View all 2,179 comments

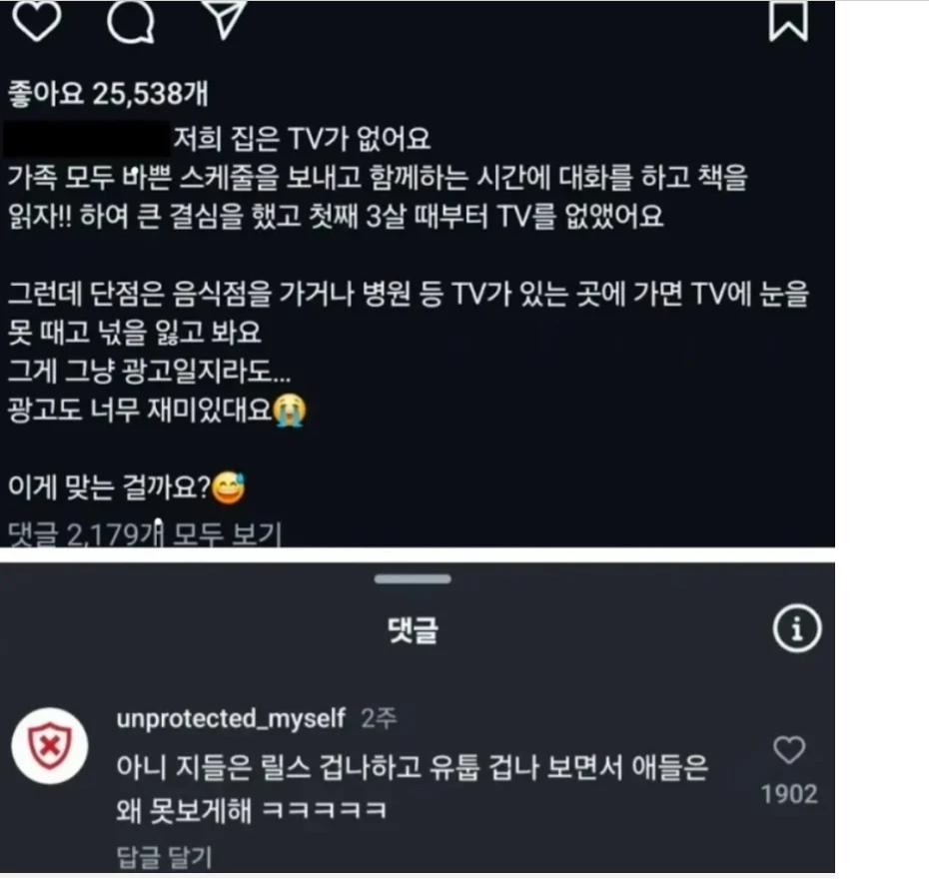145,533
